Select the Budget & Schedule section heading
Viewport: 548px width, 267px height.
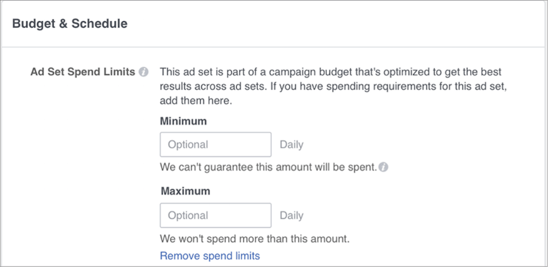[x=70, y=24]
